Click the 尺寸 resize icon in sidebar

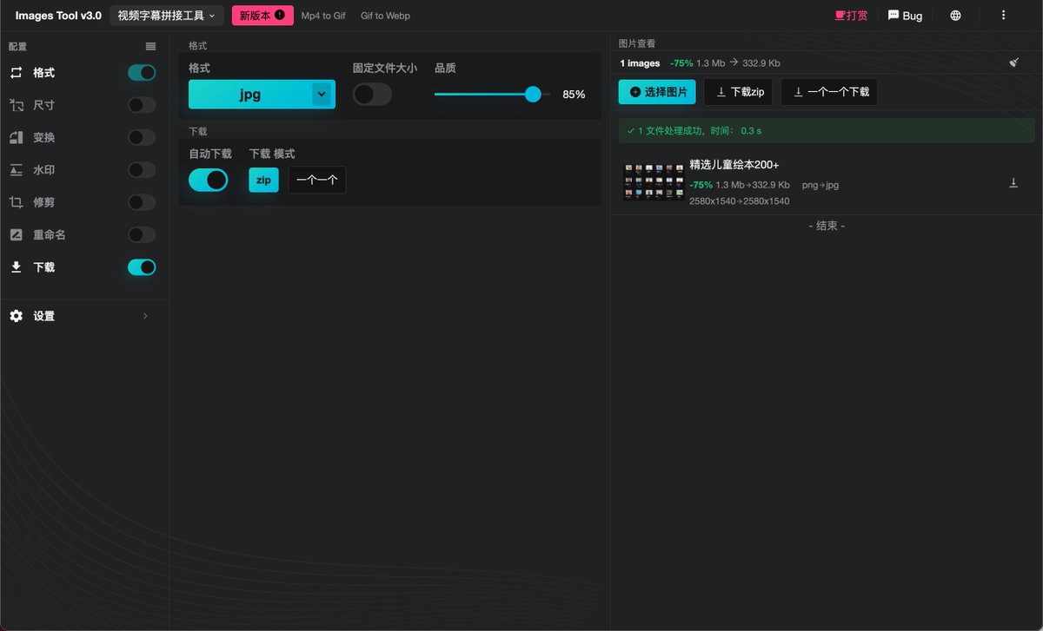(x=16, y=105)
